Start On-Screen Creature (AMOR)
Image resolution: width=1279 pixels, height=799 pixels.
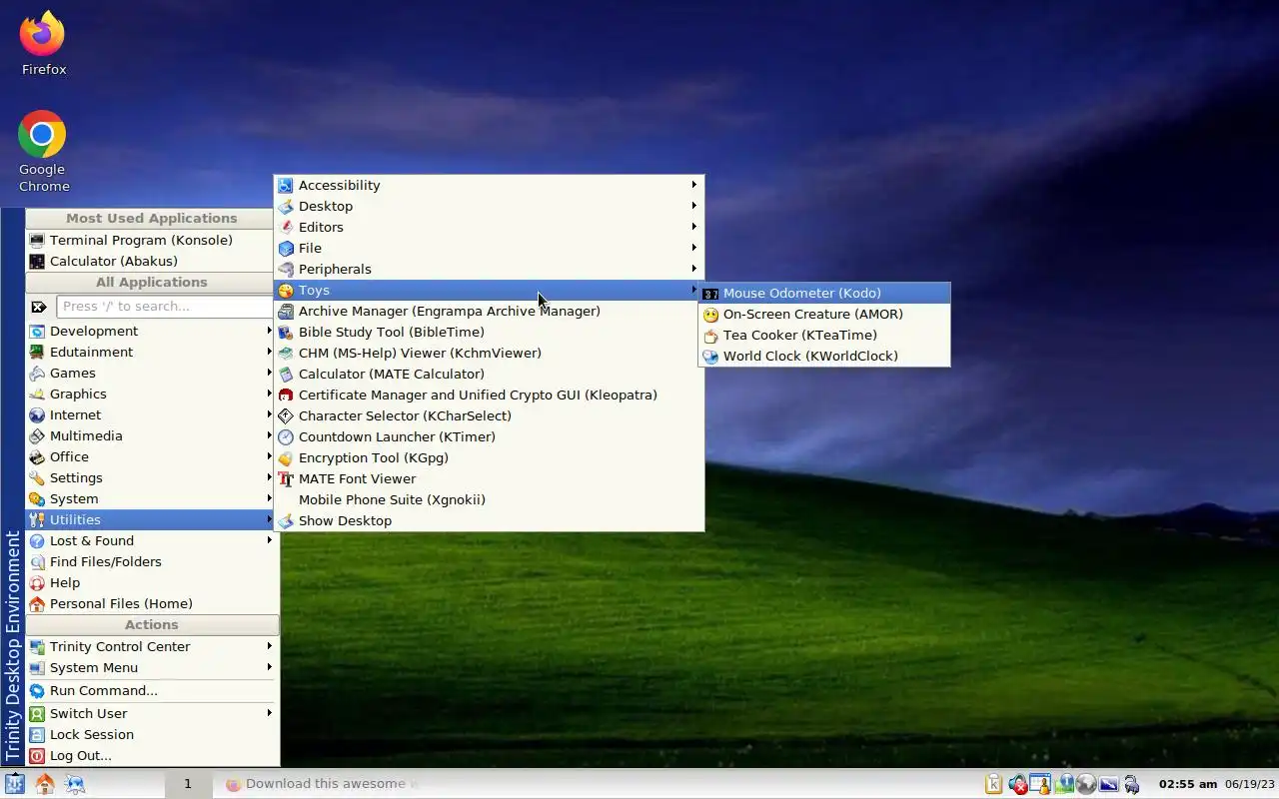(824, 314)
